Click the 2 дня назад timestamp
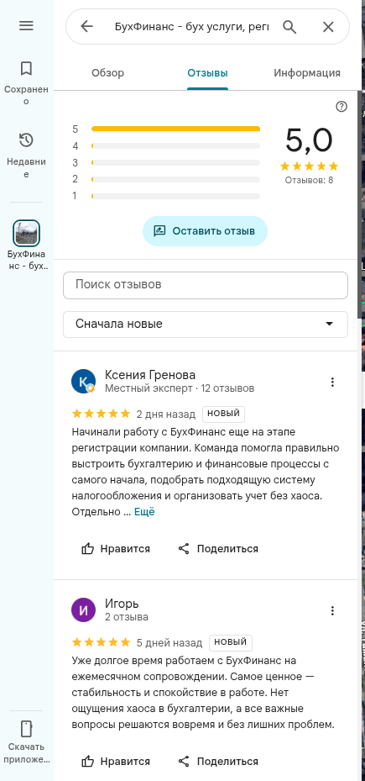365x781 pixels. coord(166,414)
